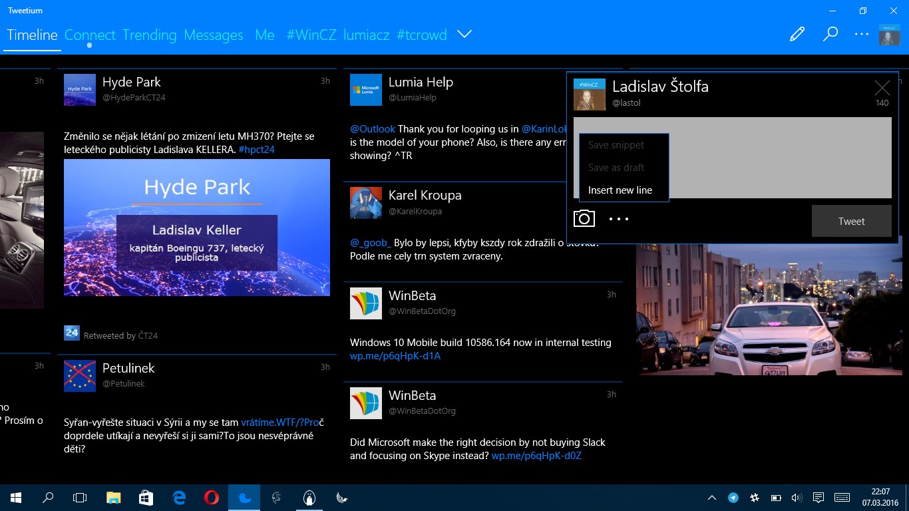909x511 pixels.
Task: Open WinBeta avatar on the Windows 10 Mobile tweet
Action: 366,303
